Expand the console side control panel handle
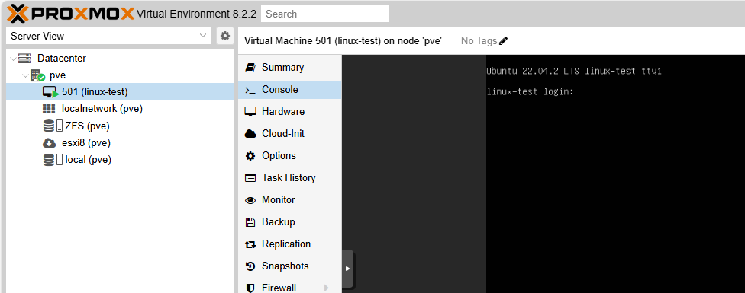 [x=348, y=269]
